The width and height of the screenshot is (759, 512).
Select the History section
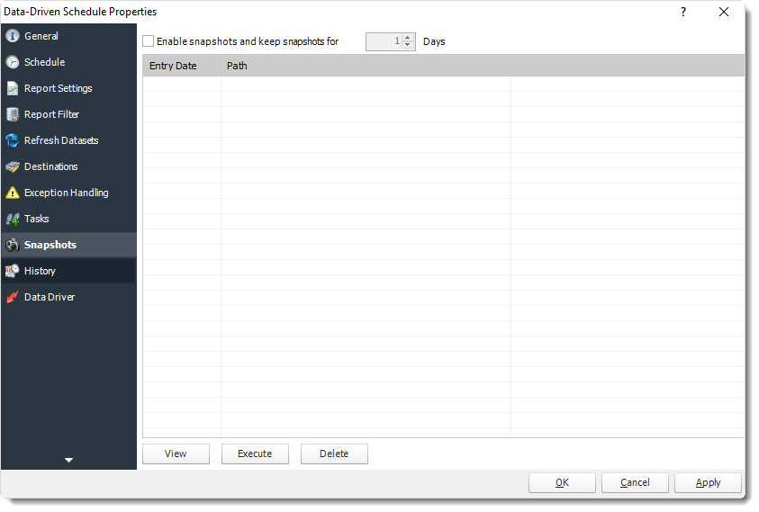click(68, 271)
